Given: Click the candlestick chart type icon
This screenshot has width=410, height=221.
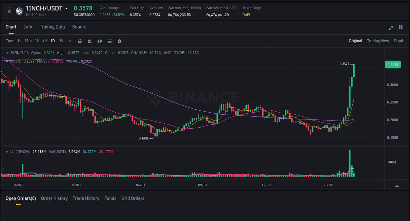Looking at the screenshot, I should [100, 41].
